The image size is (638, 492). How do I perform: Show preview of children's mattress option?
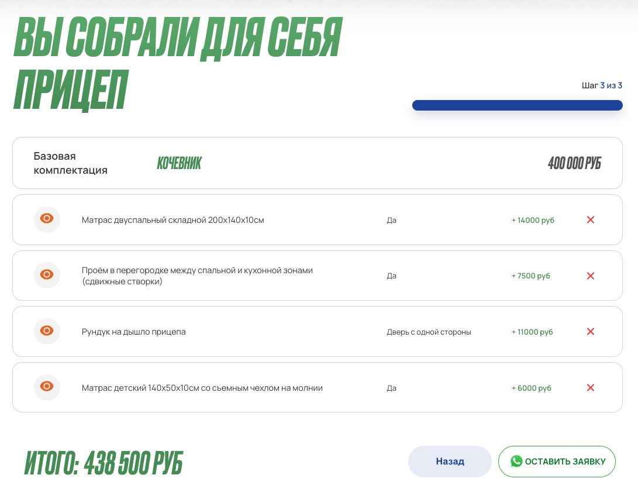click(47, 387)
